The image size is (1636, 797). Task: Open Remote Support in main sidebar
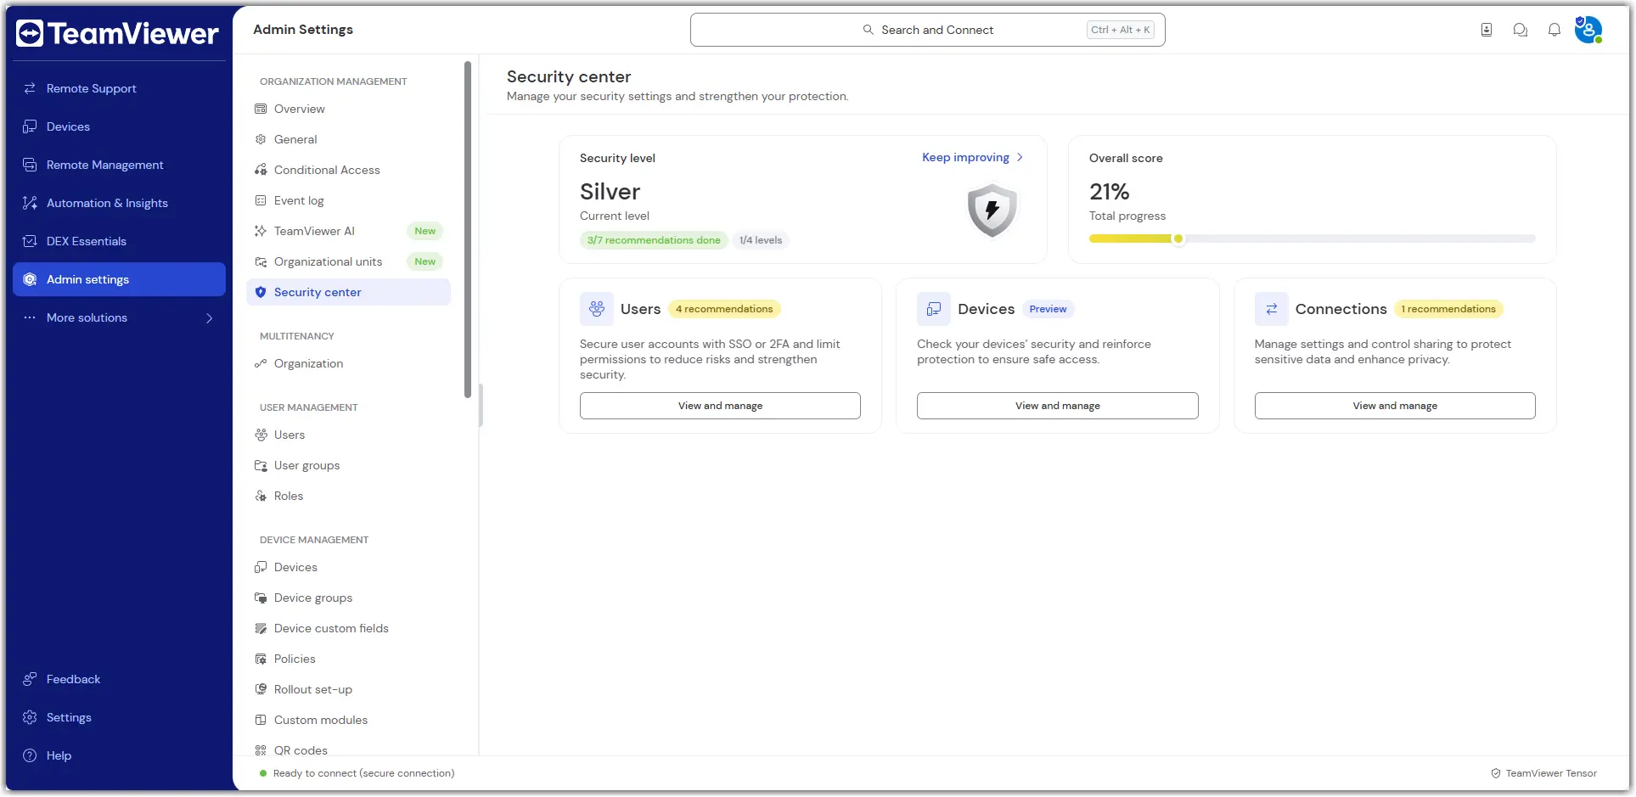coord(119,88)
